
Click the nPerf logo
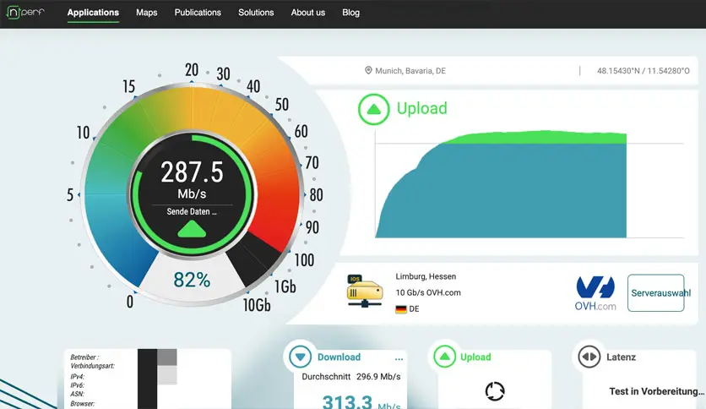[x=25, y=12]
